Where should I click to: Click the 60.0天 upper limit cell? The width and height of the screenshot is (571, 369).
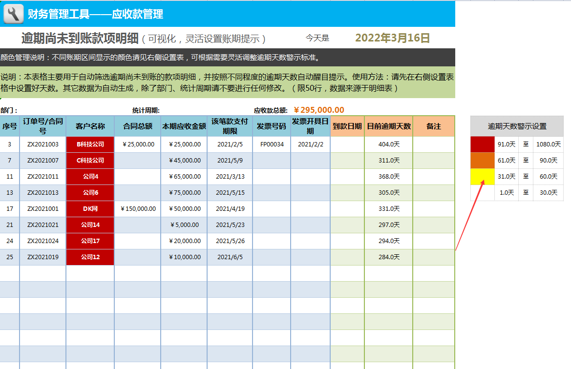[548, 177]
